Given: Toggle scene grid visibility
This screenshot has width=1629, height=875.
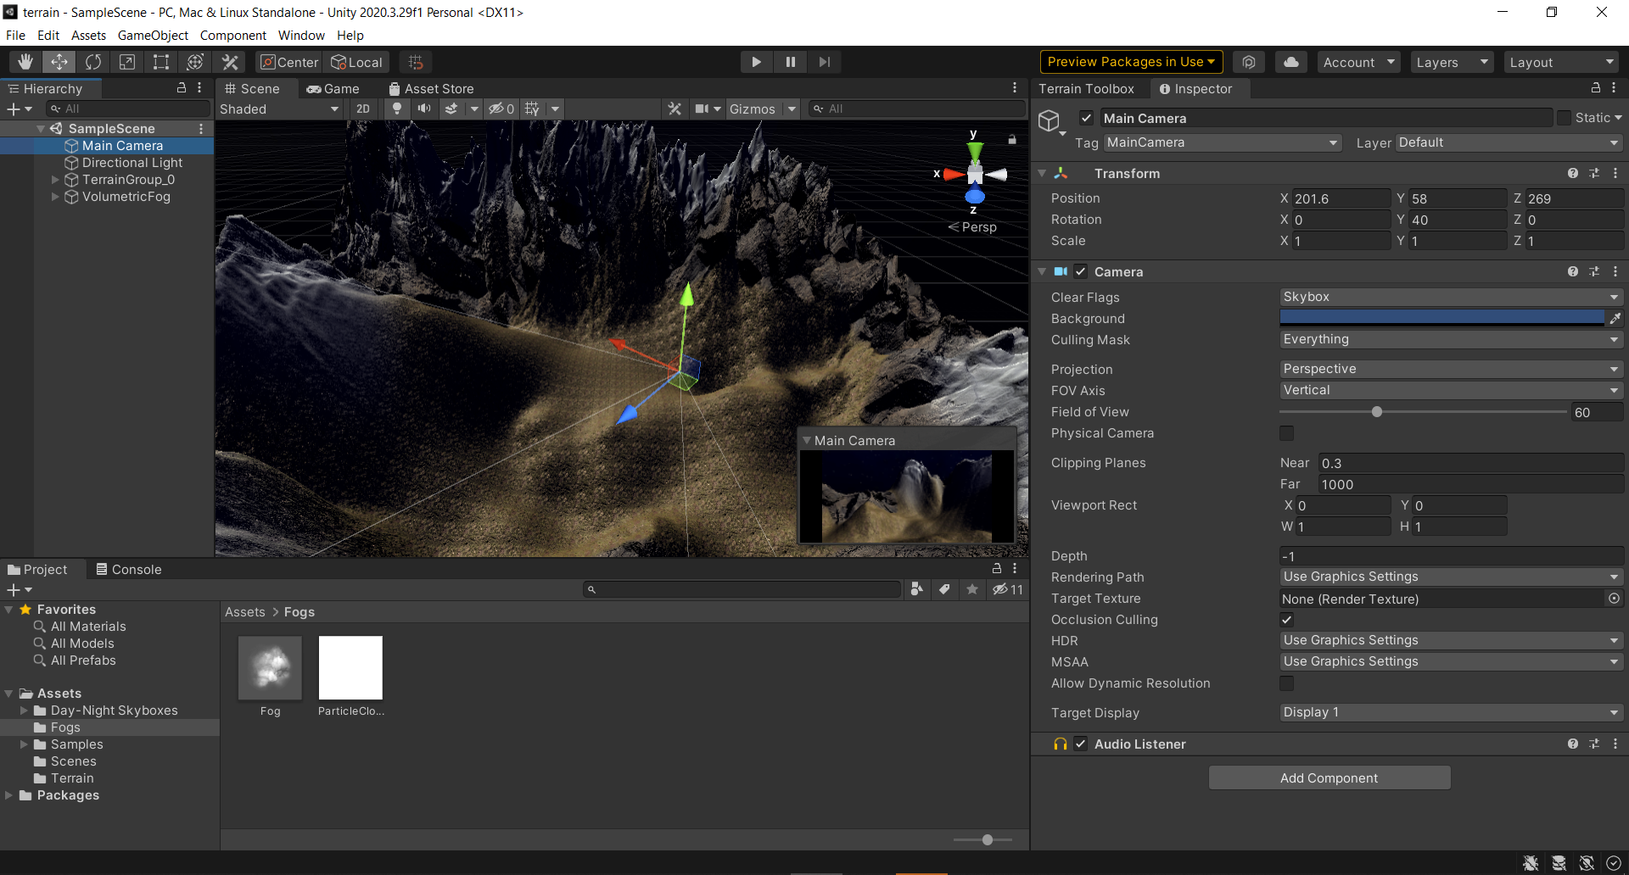Looking at the screenshot, I should tap(532, 109).
